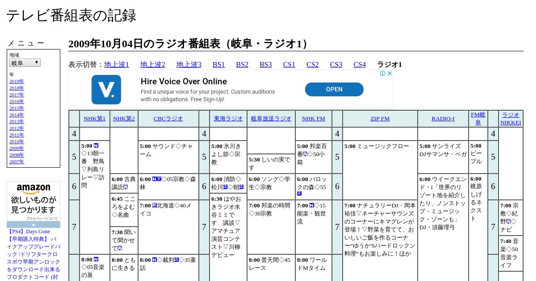This screenshot has height=281, width=536.
Task: Open the FM岐阜 station link
Action: point(478,119)
